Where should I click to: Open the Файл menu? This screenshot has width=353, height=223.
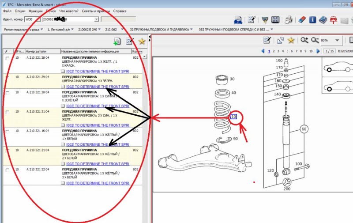[x=7, y=11]
